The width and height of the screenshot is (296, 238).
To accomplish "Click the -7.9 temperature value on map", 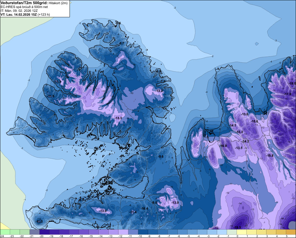I will (x=163, y=81).
